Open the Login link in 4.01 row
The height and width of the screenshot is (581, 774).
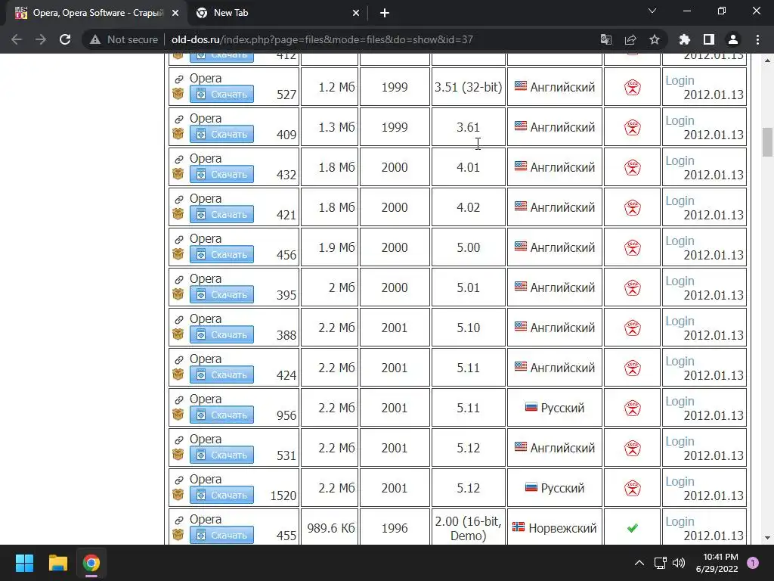click(x=680, y=160)
